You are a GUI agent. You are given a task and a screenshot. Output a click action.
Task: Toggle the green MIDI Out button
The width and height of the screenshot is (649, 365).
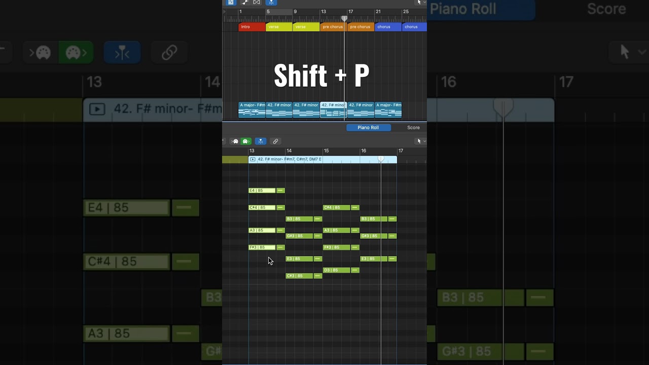[245, 141]
